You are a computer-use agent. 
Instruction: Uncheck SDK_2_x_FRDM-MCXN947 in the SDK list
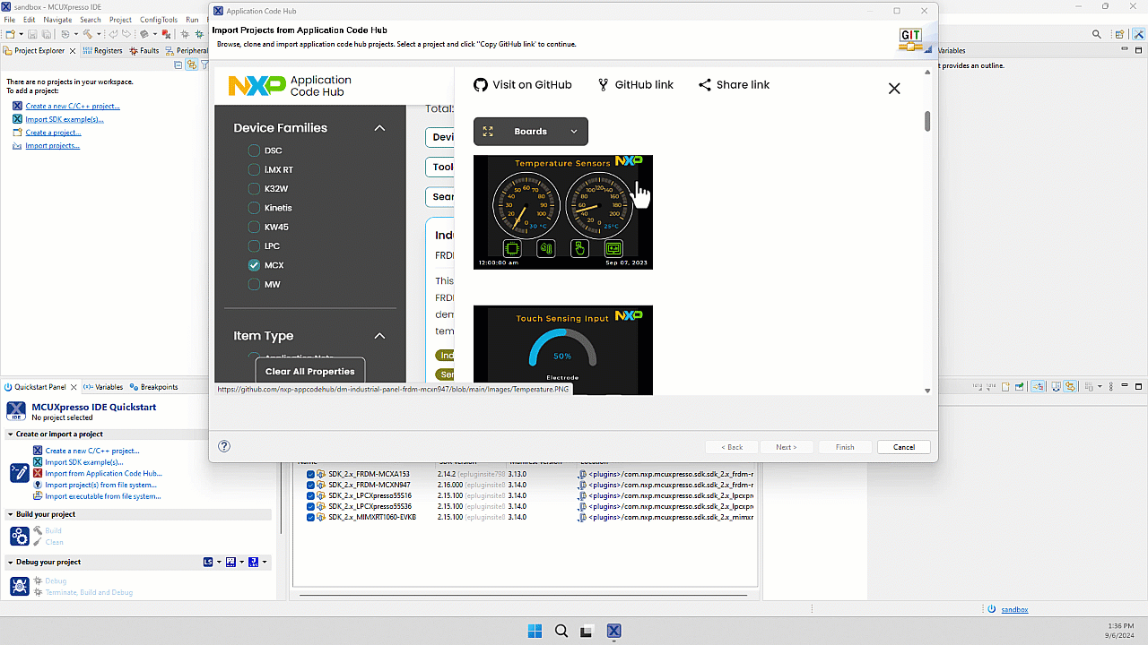coord(309,484)
